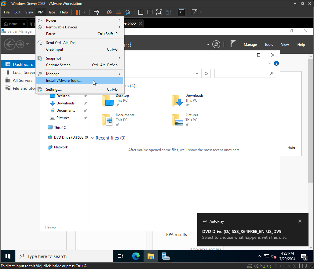The height and width of the screenshot is (269, 314).
Task: Open the Server Manager navigation history dropdown
Action: pyautogui.click(x=27, y=44)
